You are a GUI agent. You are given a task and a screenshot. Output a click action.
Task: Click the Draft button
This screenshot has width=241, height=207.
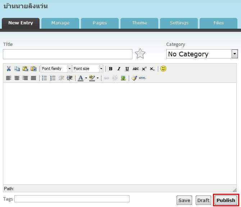coord(203,200)
